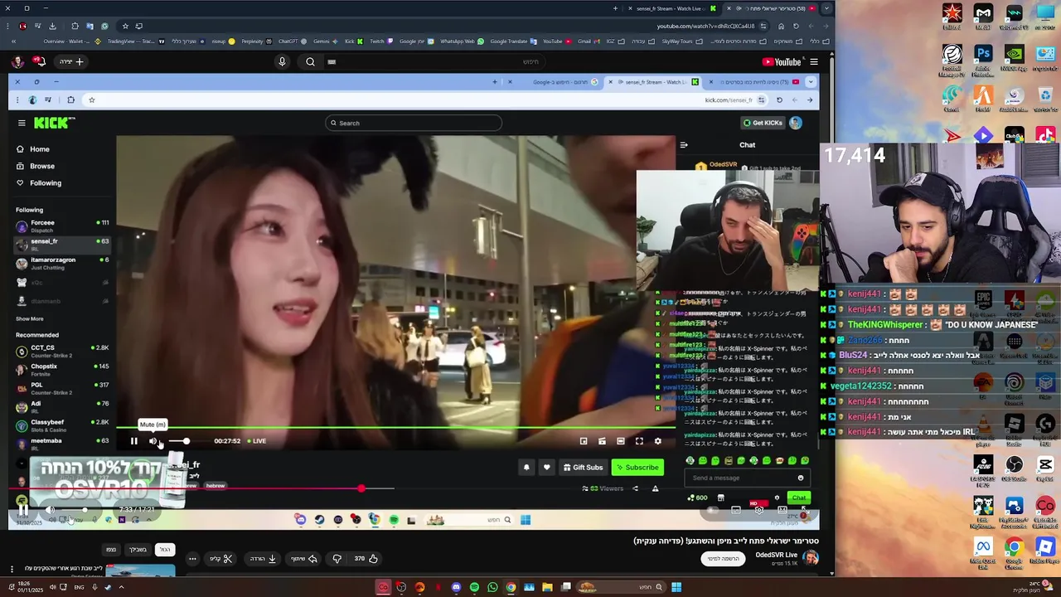Open WhatsApp Web bookmark

click(x=463, y=41)
